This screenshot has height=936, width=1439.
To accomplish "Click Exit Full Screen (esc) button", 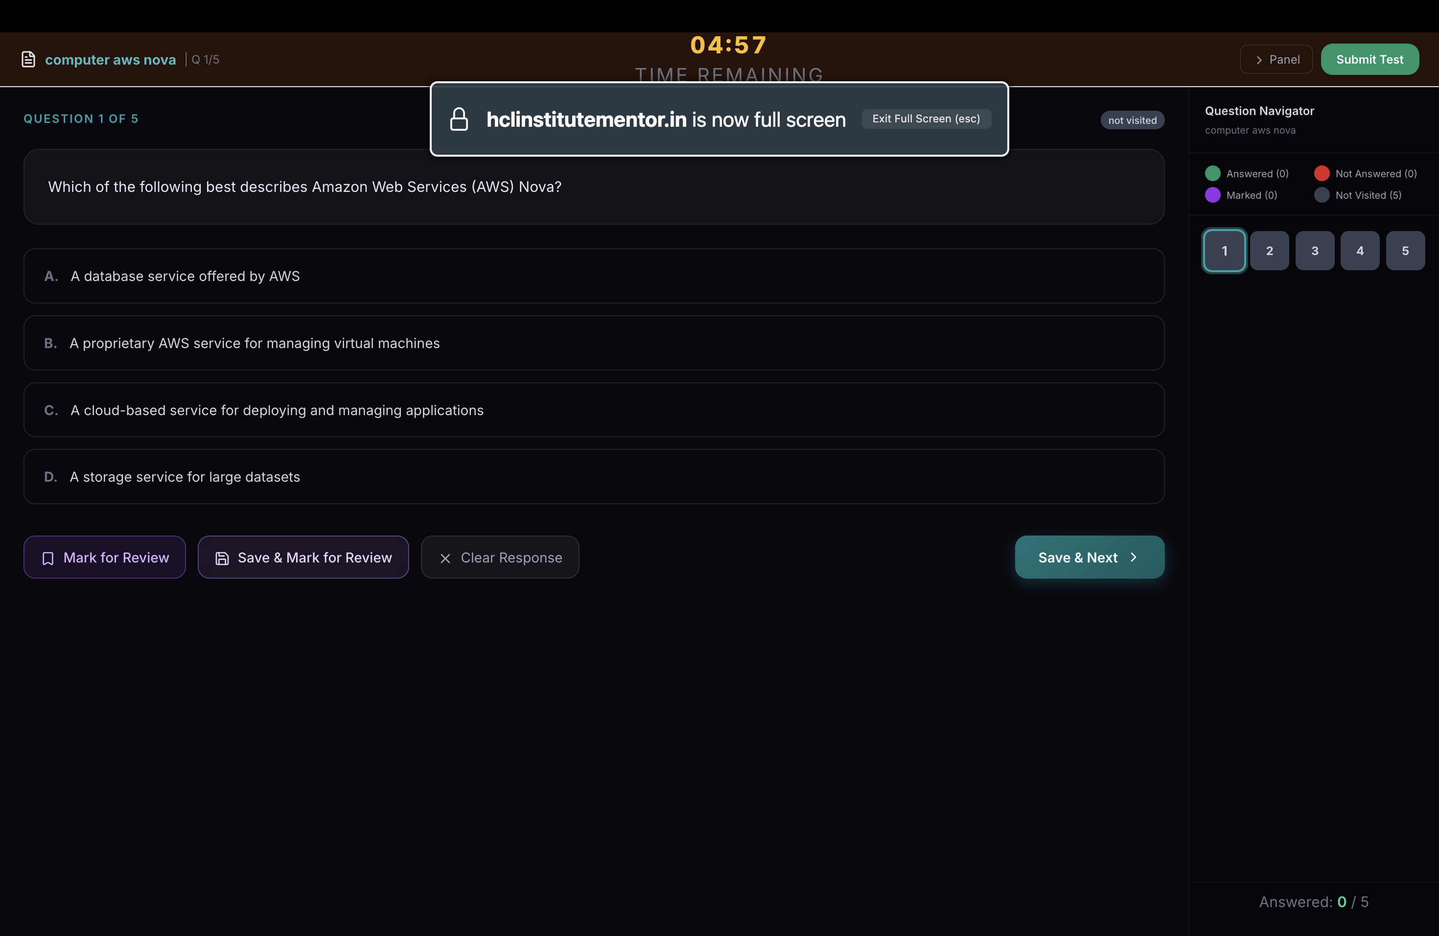I will 926,118.
